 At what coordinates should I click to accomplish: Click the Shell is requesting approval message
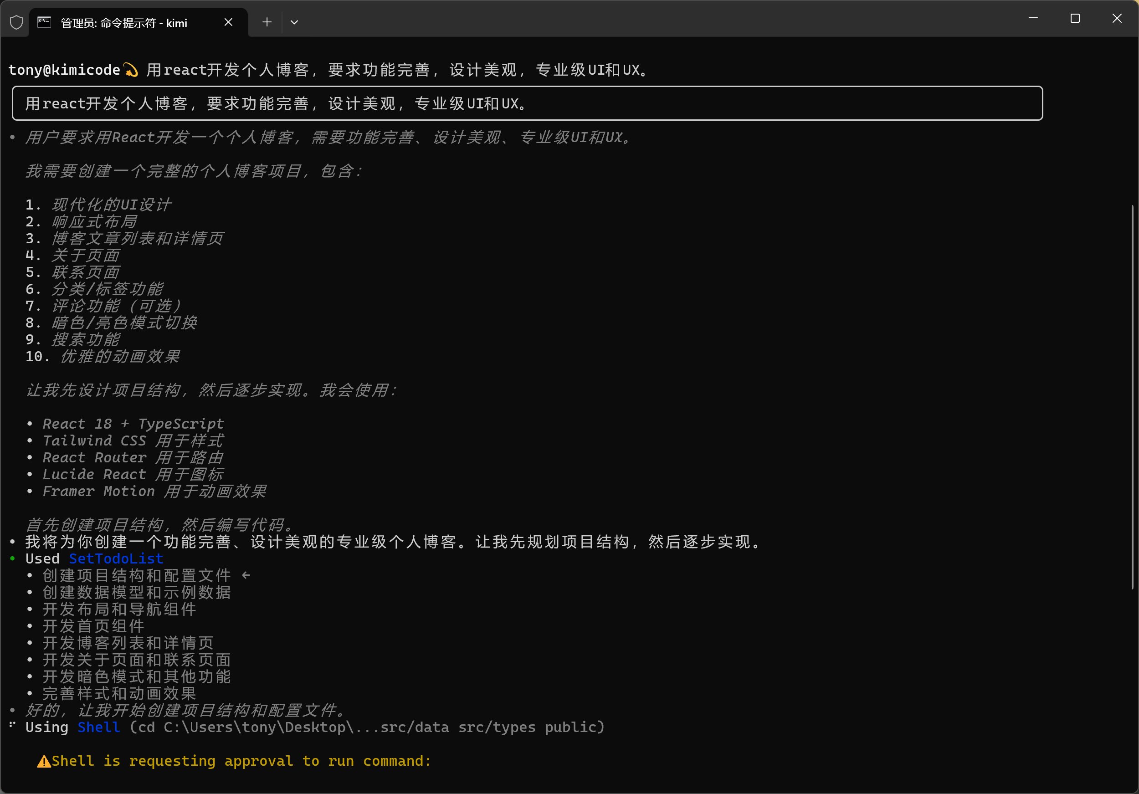(241, 761)
